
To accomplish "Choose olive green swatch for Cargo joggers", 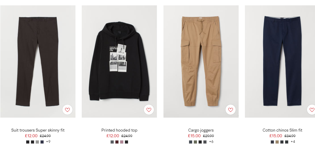I will point(195,142).
